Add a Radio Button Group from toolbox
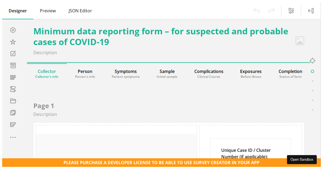The width and height of the screenshot is (323, 169). [13, 30]
